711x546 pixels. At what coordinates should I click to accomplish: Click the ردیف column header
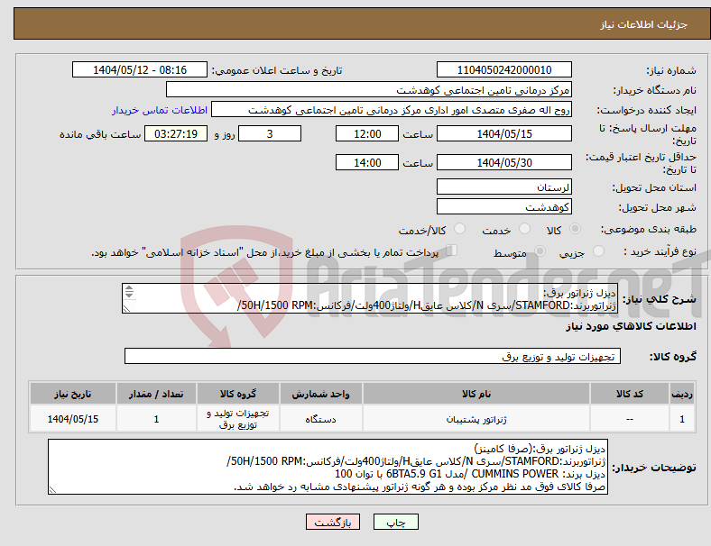681,394
